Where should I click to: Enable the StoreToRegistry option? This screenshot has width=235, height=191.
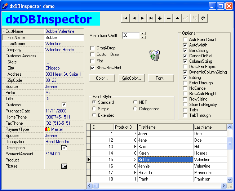tap(185, 105)
